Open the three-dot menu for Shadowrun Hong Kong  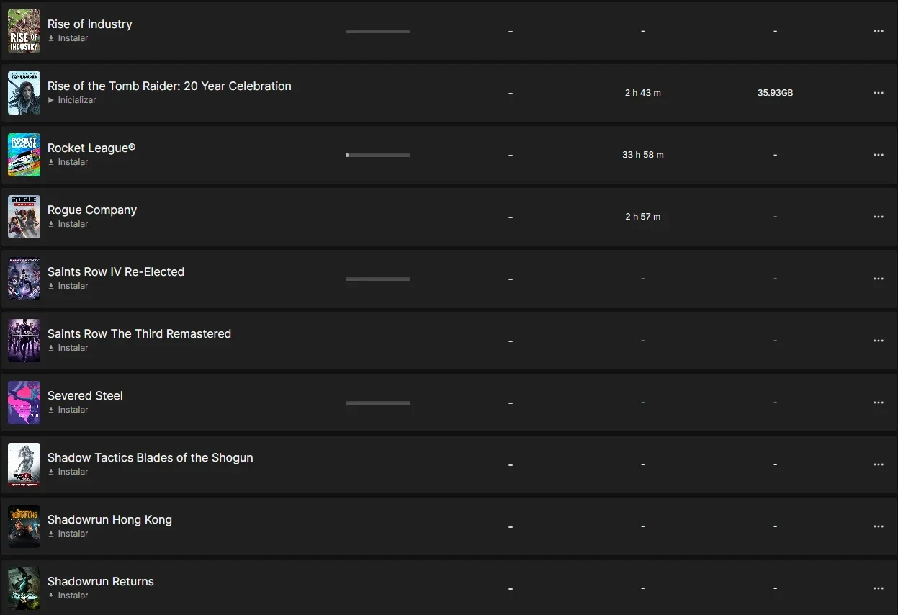[x=878, y=526]
